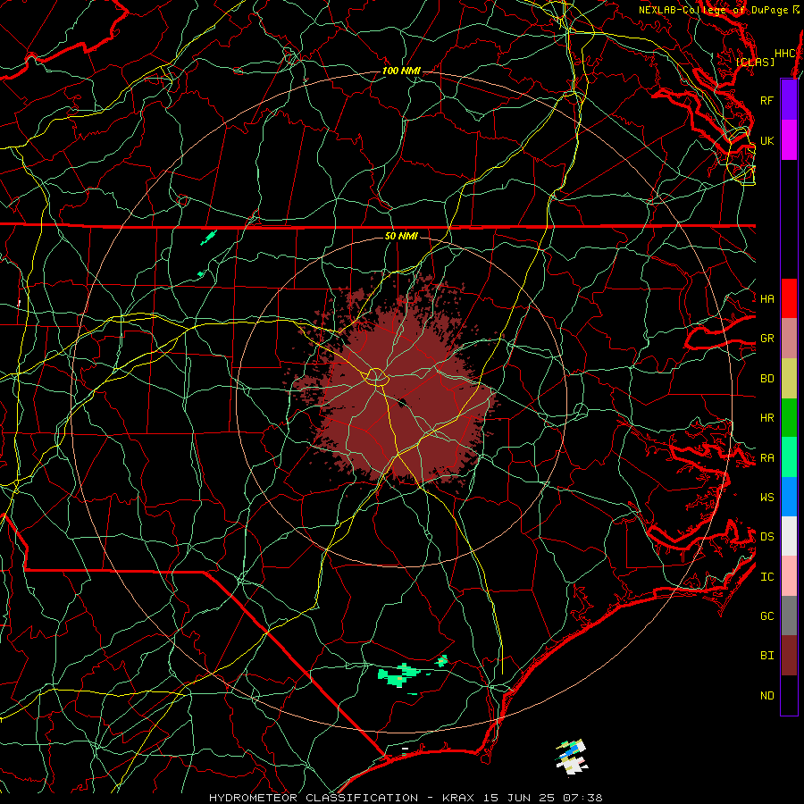Click the WS legend label
Screen dimensions: 804x804
(x=766, y=498)
